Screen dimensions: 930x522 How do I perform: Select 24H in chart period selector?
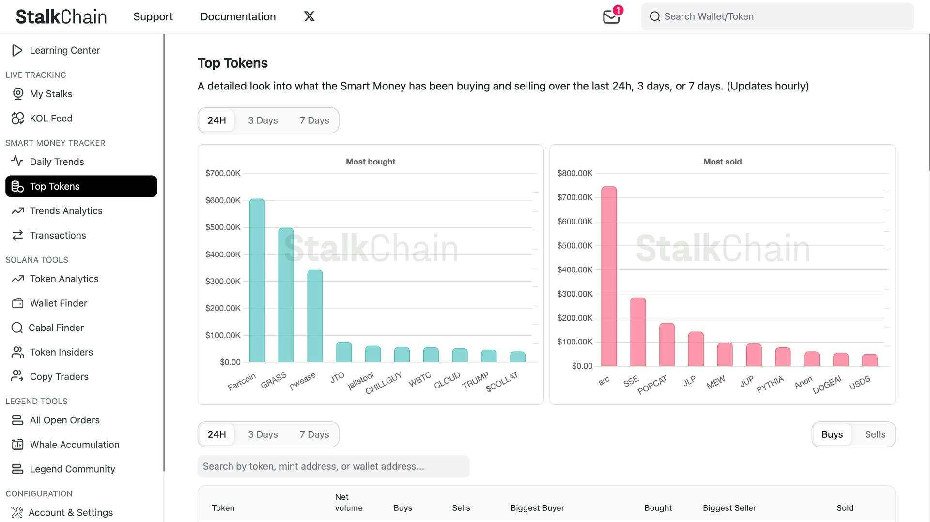pos(217,120)
